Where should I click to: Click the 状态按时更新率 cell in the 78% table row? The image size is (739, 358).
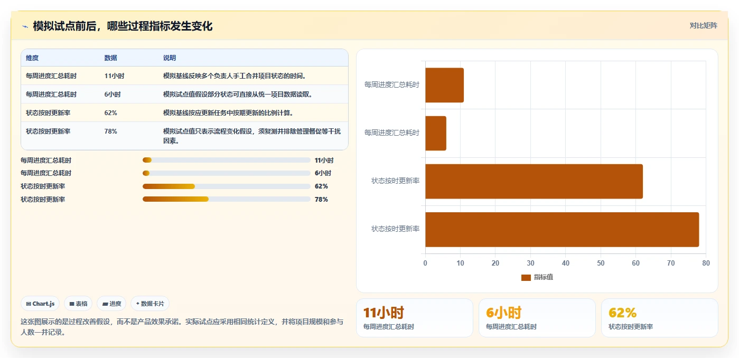point(48,131)
